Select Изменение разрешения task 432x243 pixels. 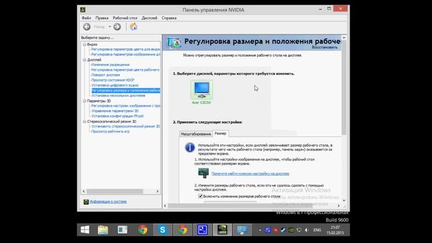pos(110,65)
